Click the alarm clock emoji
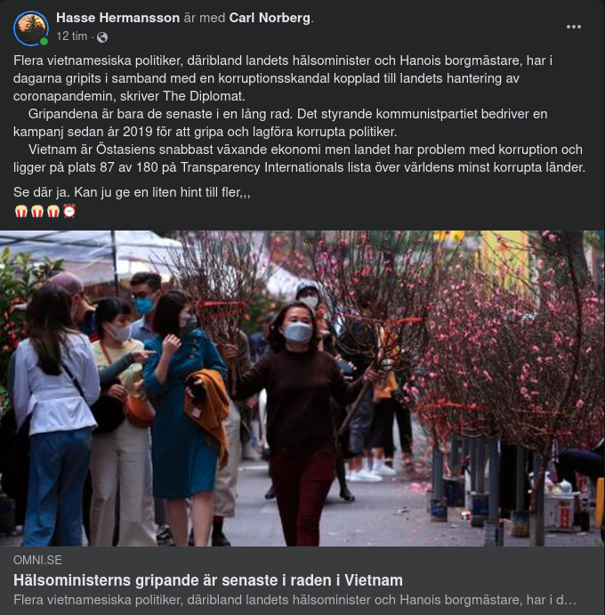The image size is (605, 615). click(69, 211)
